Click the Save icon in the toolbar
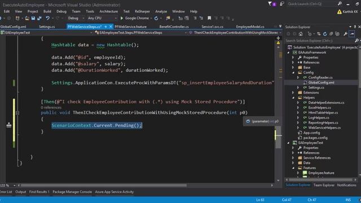This screenshot has height=203, width=361. point(33,18)
